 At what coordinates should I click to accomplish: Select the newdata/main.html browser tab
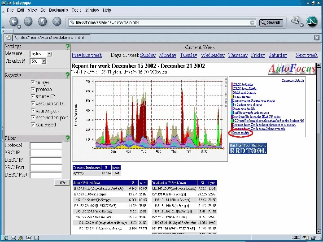52,38
